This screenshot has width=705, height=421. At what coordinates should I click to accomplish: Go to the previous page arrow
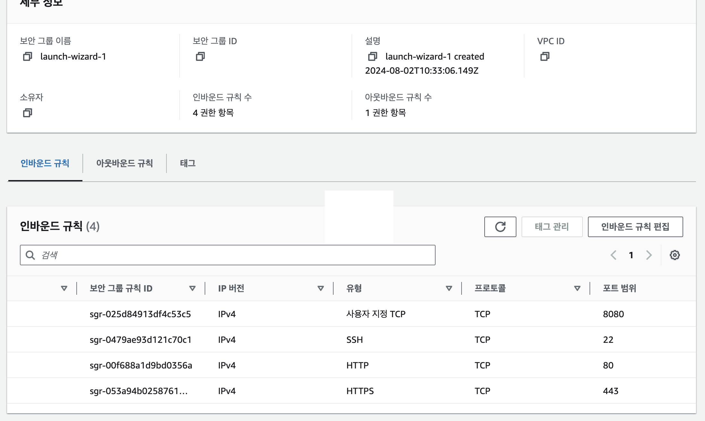click(x=614, y=255)
